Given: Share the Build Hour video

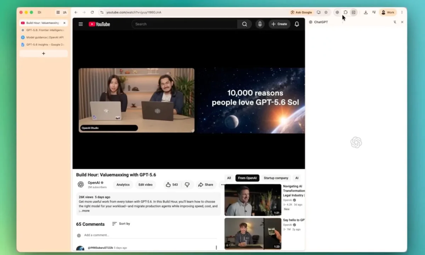Looking at the screenshot, I should tap(205, 185).
